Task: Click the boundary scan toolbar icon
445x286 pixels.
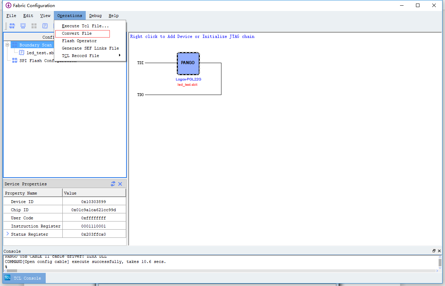Action: (12, 26)
